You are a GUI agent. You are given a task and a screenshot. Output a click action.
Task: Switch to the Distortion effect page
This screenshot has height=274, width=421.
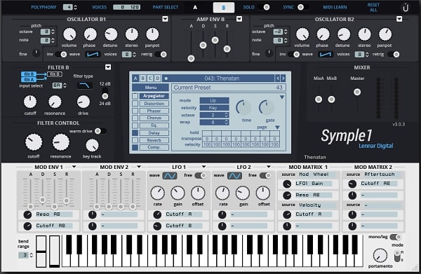tap(154, 104)
